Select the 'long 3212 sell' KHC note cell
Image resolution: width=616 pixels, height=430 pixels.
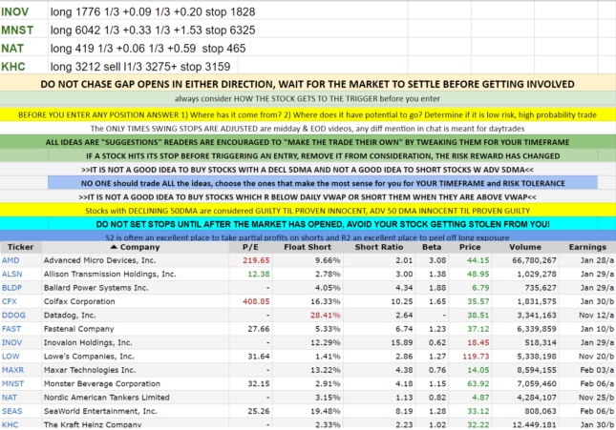[x=143, y=67]
